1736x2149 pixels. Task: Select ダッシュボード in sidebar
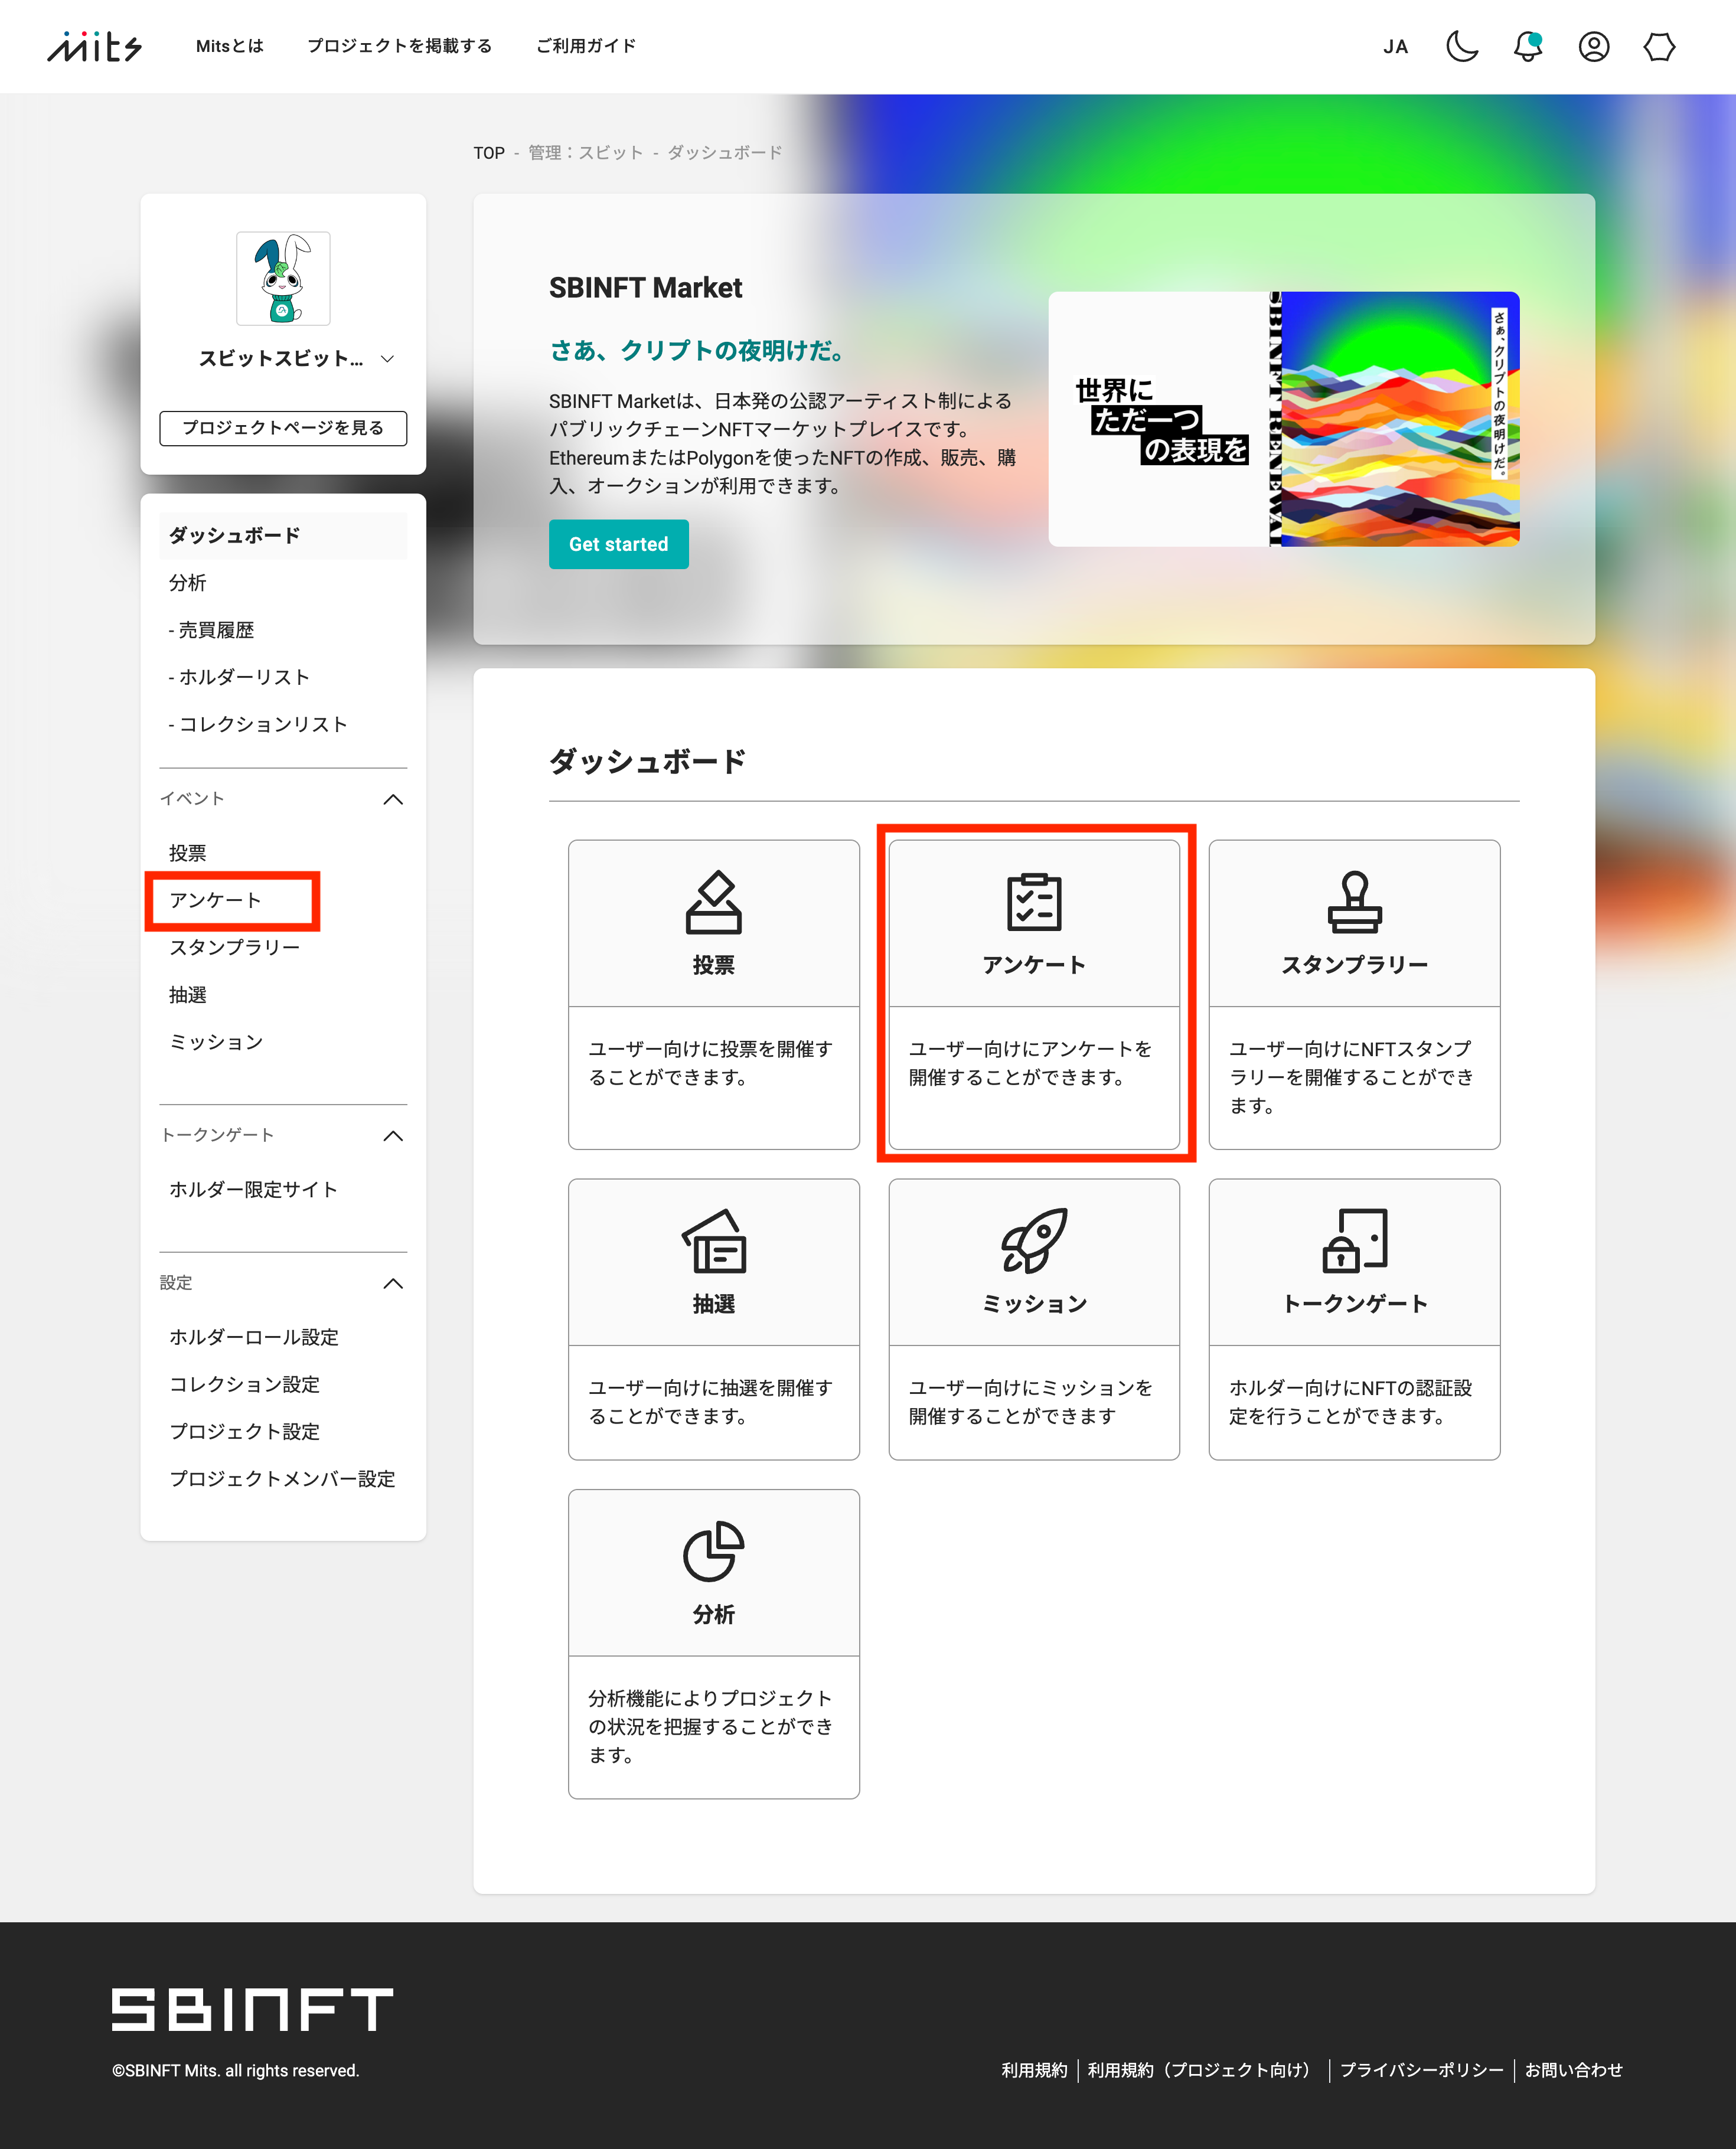point(283,536)
